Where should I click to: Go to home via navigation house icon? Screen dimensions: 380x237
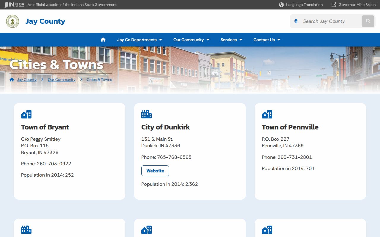[x=103, y=40]
